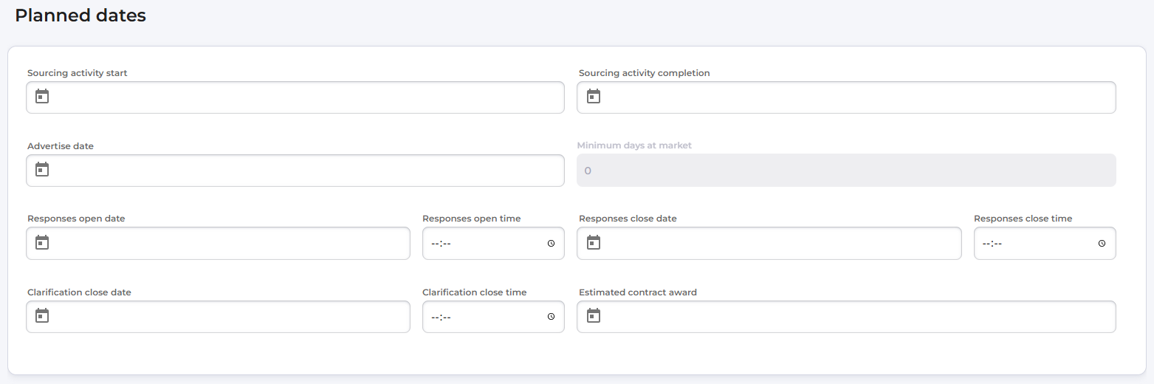Open Clarification close date calendar icon
Image resolution: width=1154 pixels, height=384 pixels.
tap(42, 316)
